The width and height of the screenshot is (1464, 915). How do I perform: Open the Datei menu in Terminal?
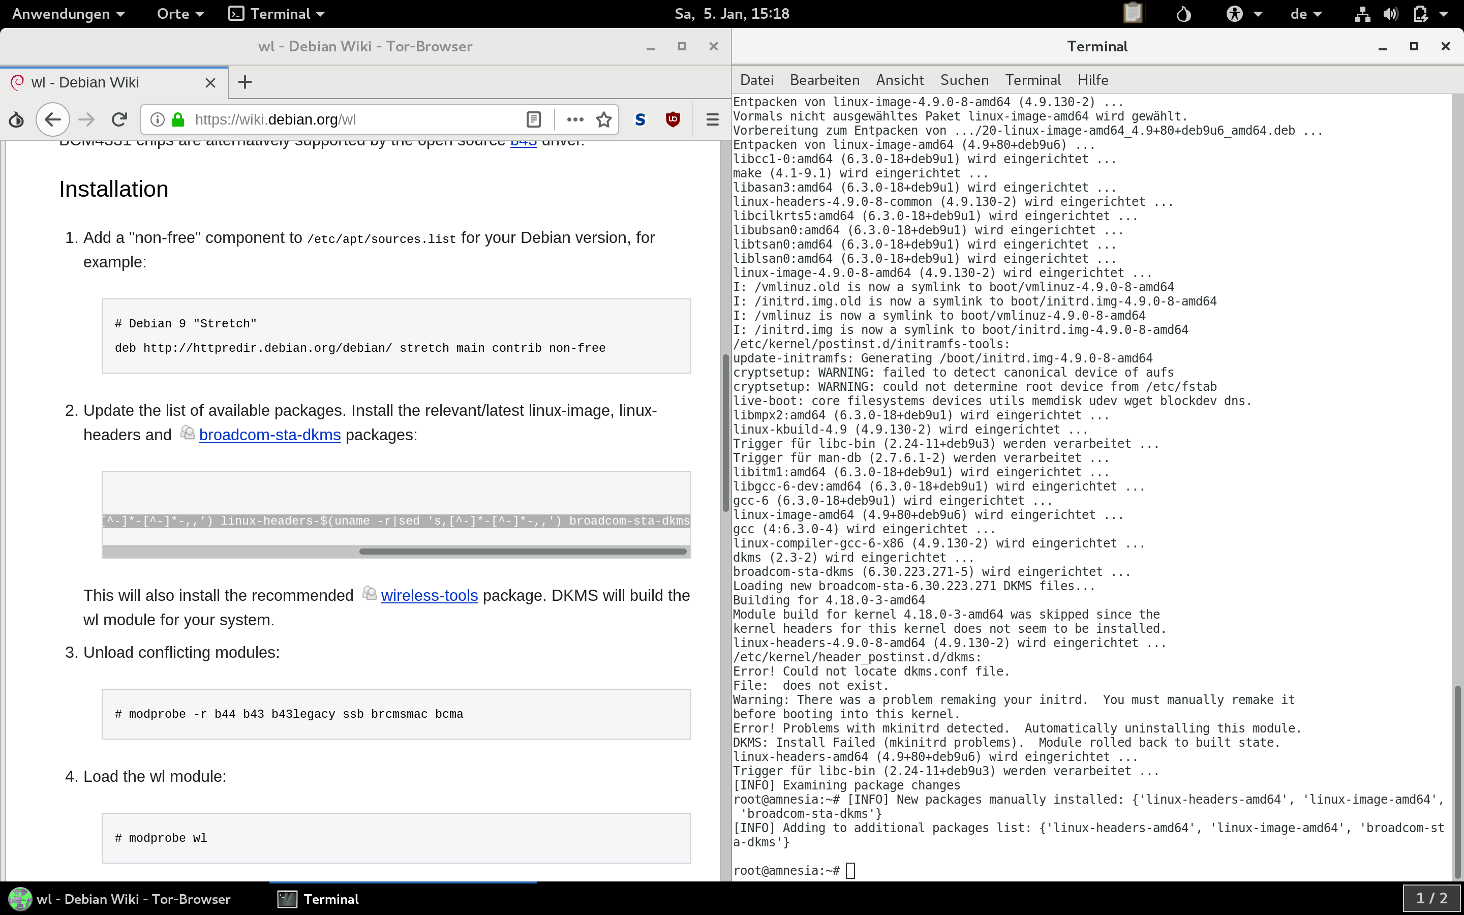[756, 80]
